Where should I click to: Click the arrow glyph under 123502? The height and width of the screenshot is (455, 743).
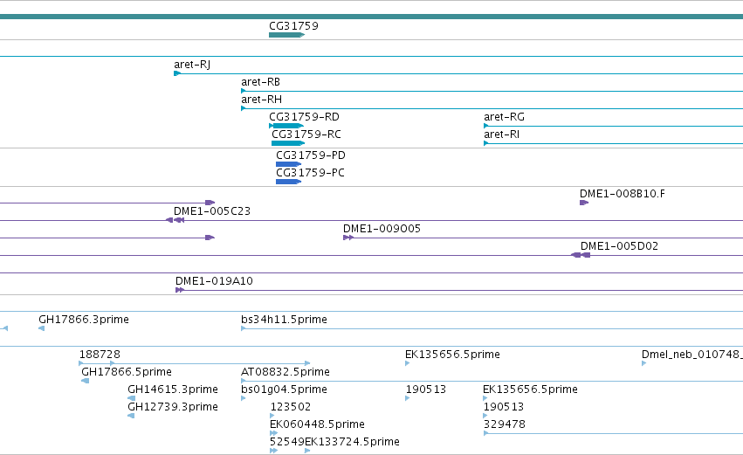272,416
